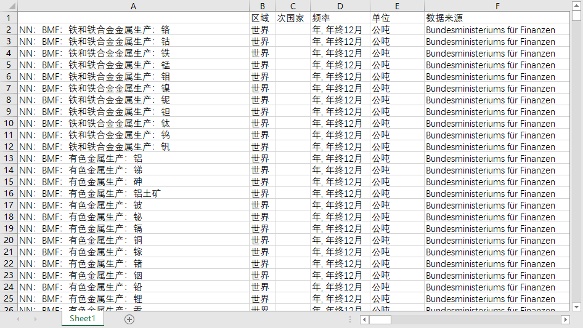Click the horizontal scrollbar thumb
This screenshot has width=583, height=328.
(x=380, y=319)
